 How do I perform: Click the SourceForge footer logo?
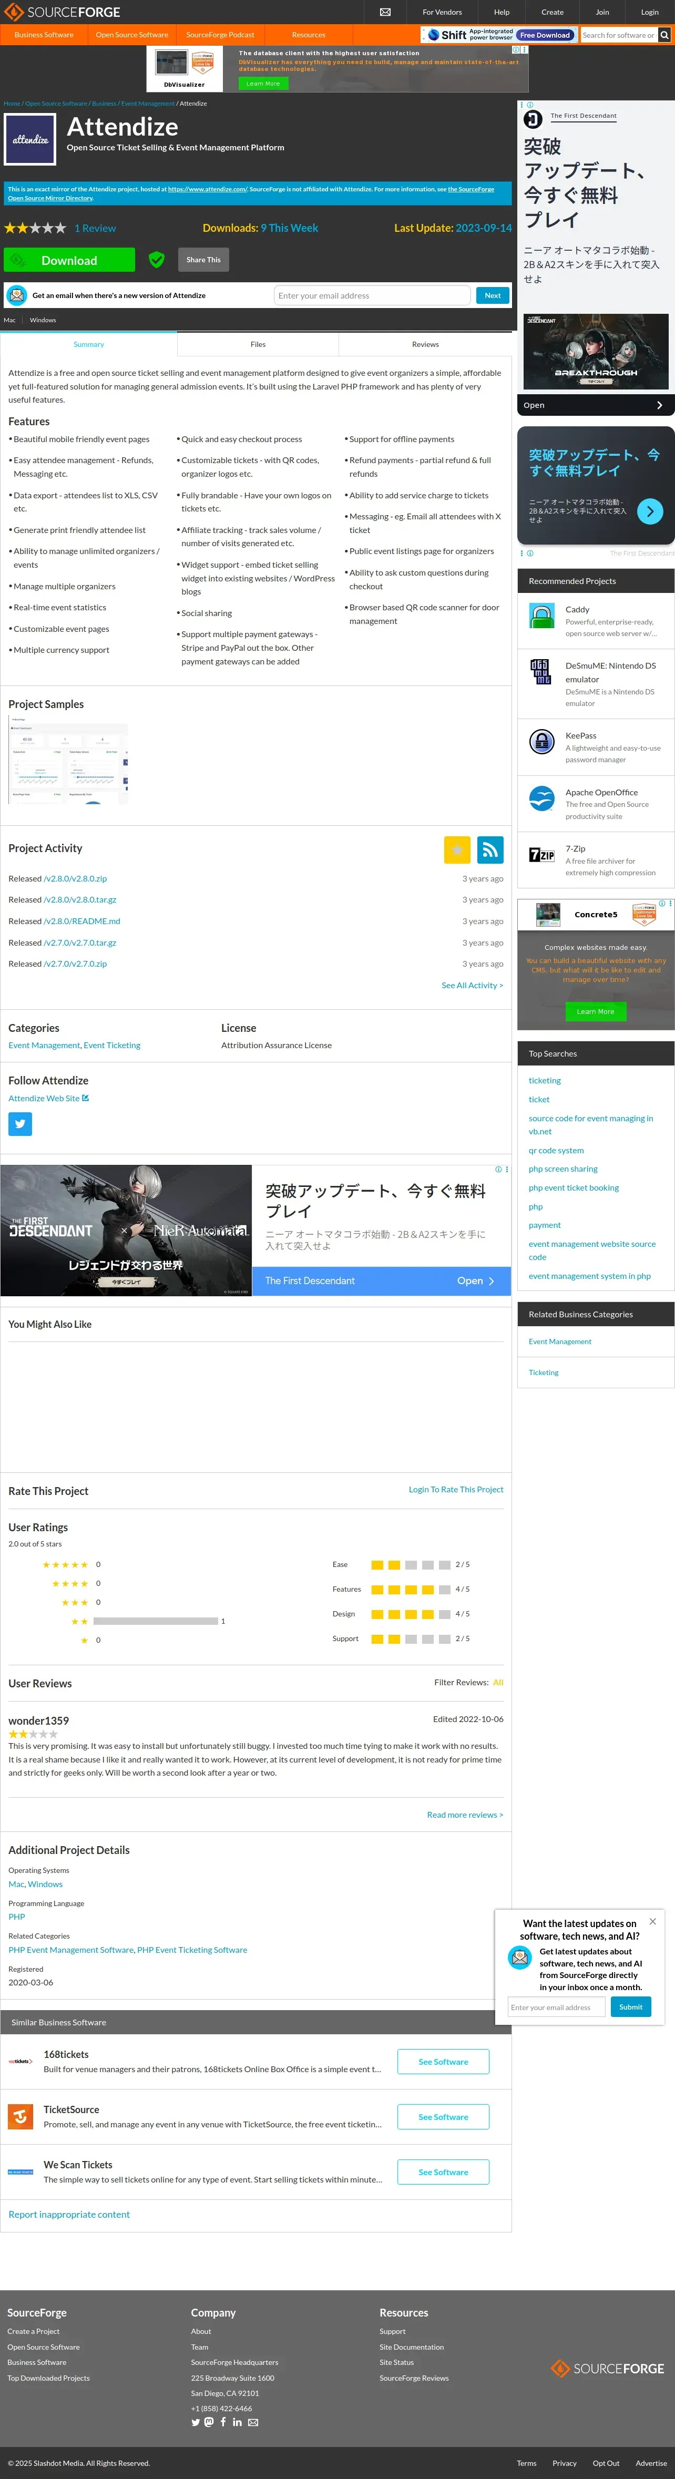tap(607, 2368)
